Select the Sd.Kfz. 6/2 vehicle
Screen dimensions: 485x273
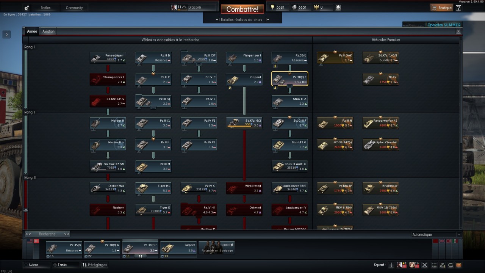pyautogui.click(x=244, y=123)
